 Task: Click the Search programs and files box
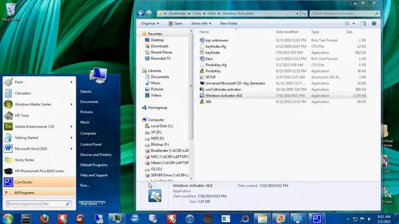pos(39,203)
